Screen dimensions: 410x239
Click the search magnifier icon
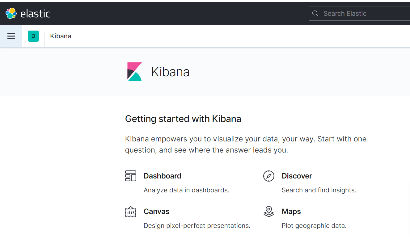[315, 13]
